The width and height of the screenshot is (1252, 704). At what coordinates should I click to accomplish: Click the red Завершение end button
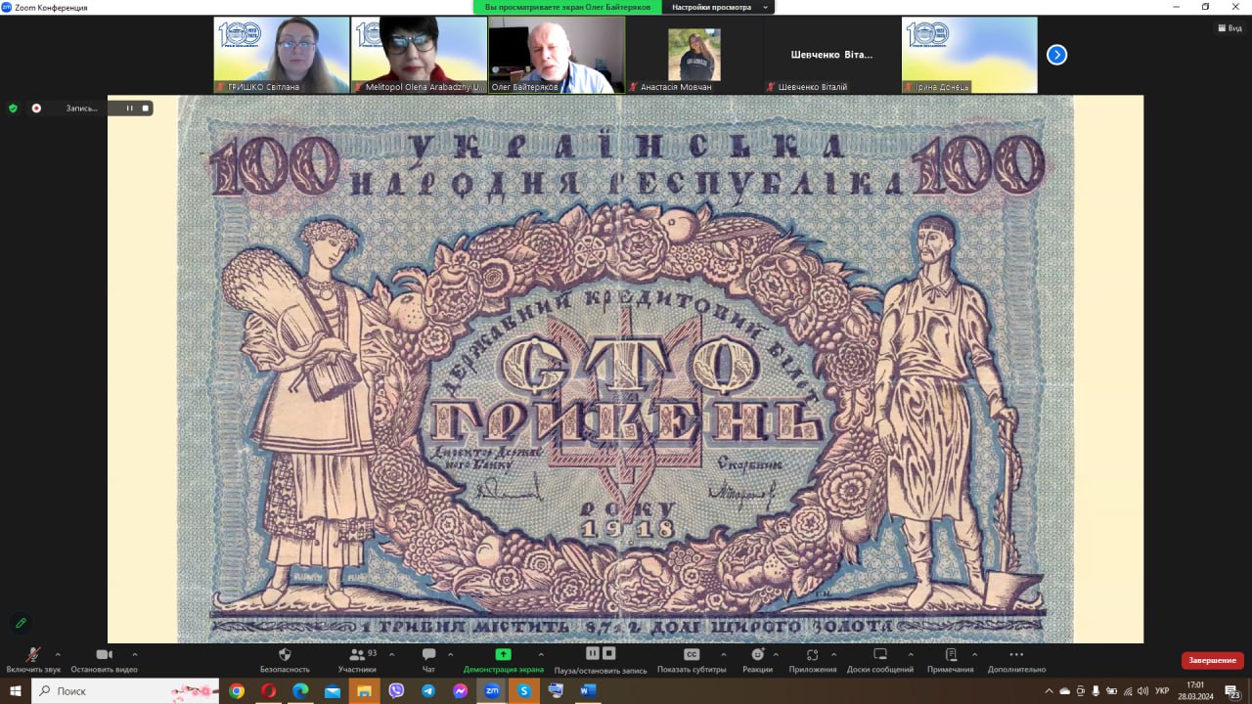pyautogui.click(x=1212, y=660)
